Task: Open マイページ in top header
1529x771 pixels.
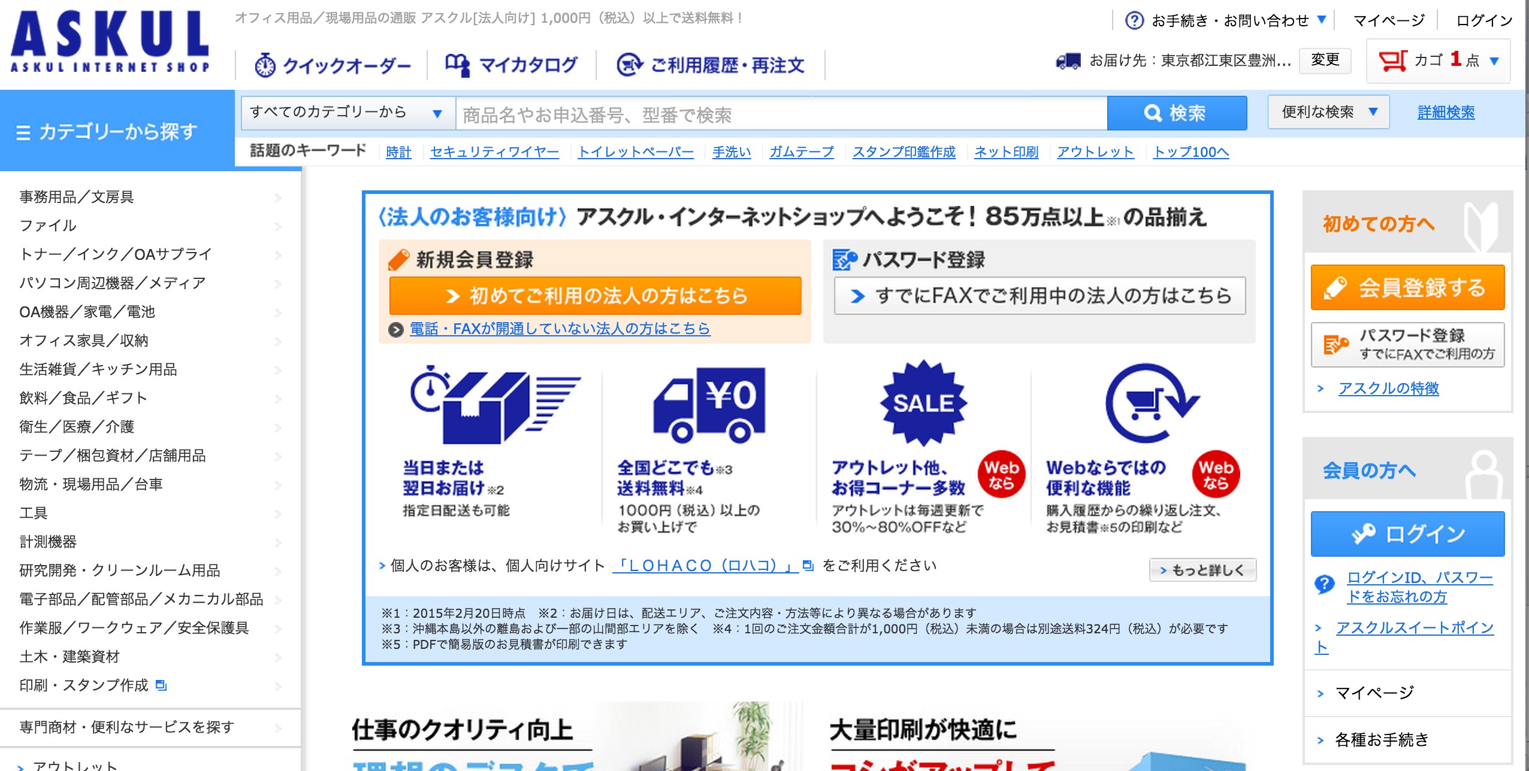Action: (1389, 20)
